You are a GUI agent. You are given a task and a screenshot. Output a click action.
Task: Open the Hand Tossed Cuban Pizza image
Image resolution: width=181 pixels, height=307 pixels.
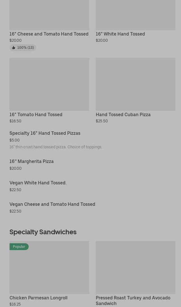[135, 84]
